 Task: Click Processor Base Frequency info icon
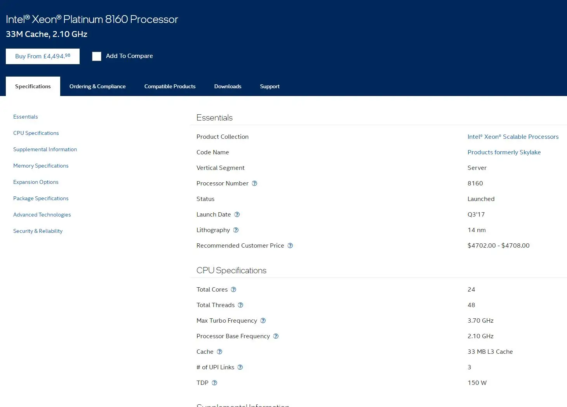click(x=276, y=336)
